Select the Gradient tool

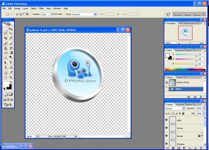(x=11, y=53)
